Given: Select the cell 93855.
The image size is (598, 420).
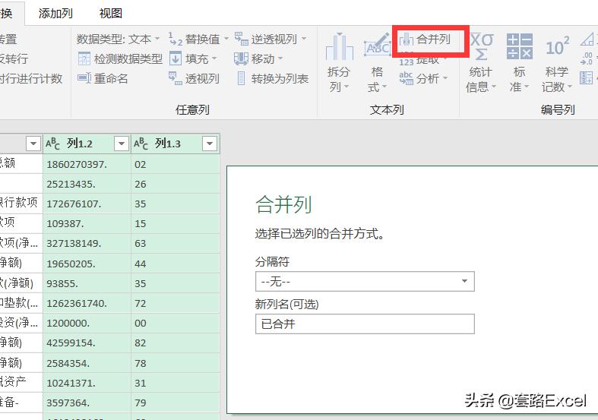Looking at the screenshot, I should [87, 283].
